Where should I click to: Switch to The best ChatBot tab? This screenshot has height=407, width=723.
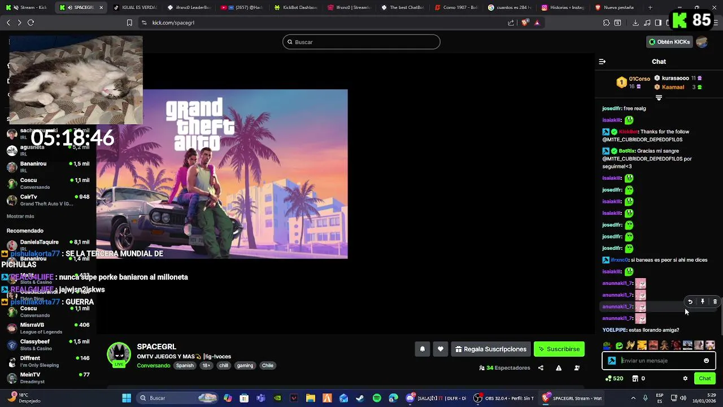point(403,7)
